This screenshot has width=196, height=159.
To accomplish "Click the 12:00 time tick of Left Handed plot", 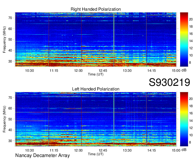I will (78, 150).
